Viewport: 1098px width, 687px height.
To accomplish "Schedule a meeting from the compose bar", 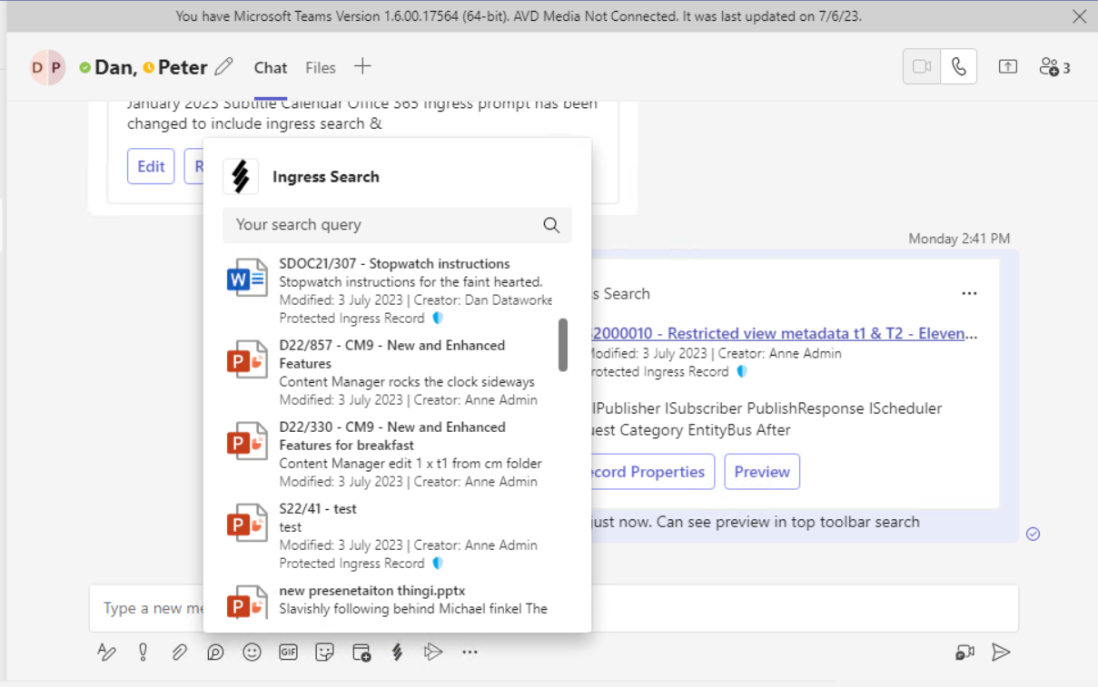I will pyautogui.click(x=361, y=652).
